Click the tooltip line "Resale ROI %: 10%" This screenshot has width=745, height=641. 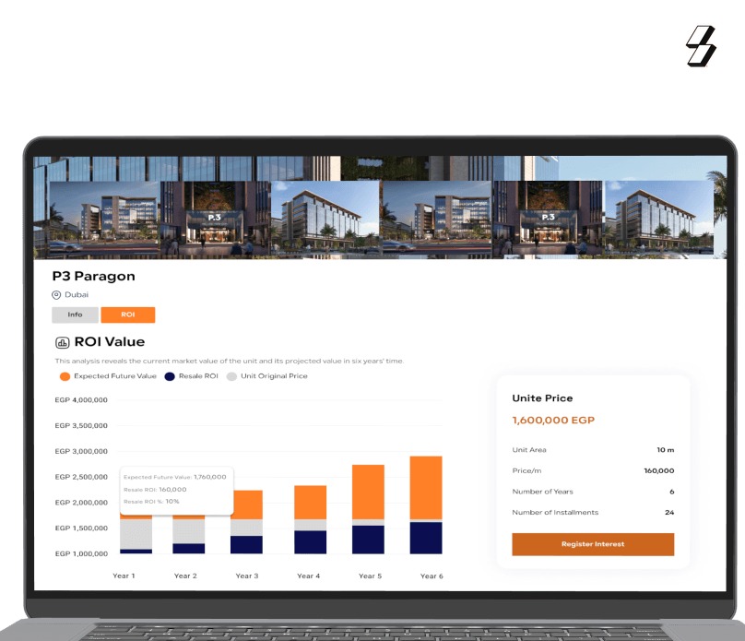151,502
